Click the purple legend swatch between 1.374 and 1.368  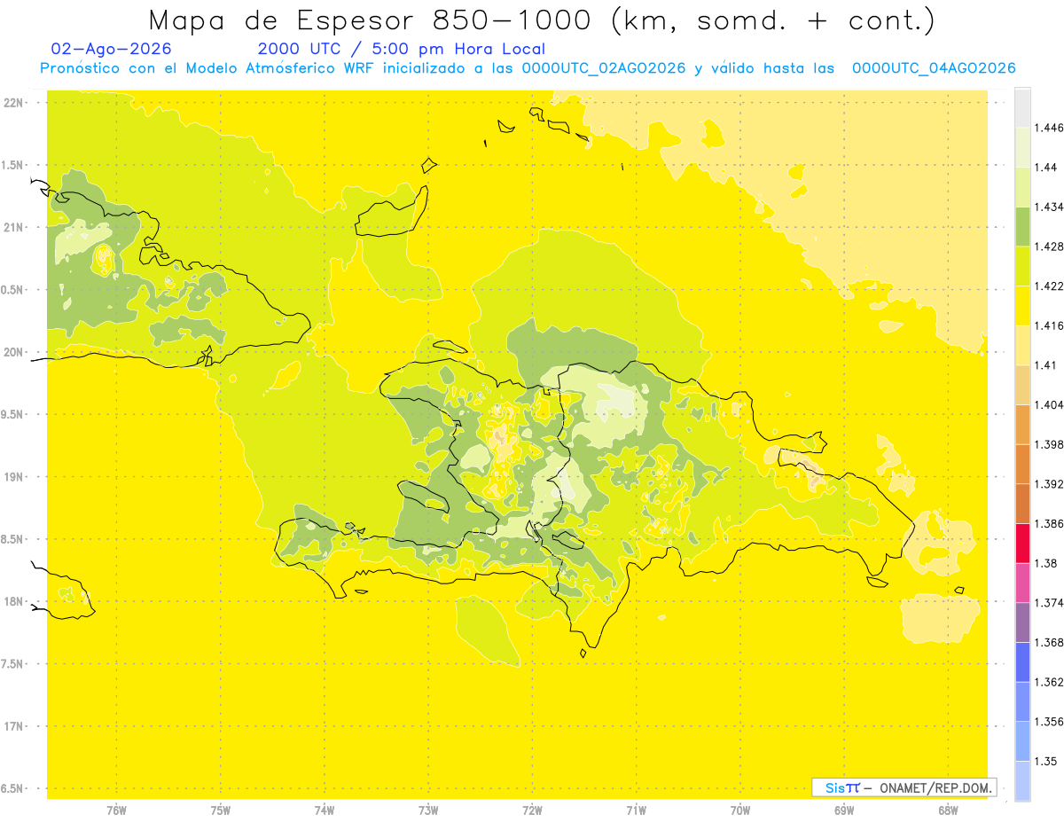1022,622
